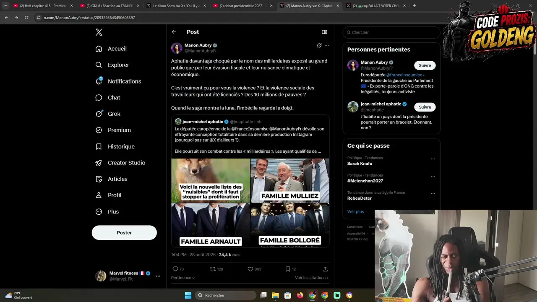Open the Pertinence reply sorting dropdown
Screen dimensions: 537x302
coord(183,278)
